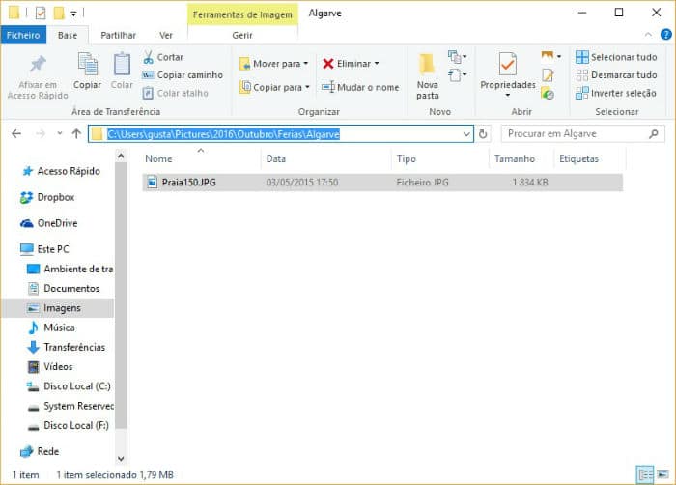
Task: Go up one folder level
Action: pos(76,133)
